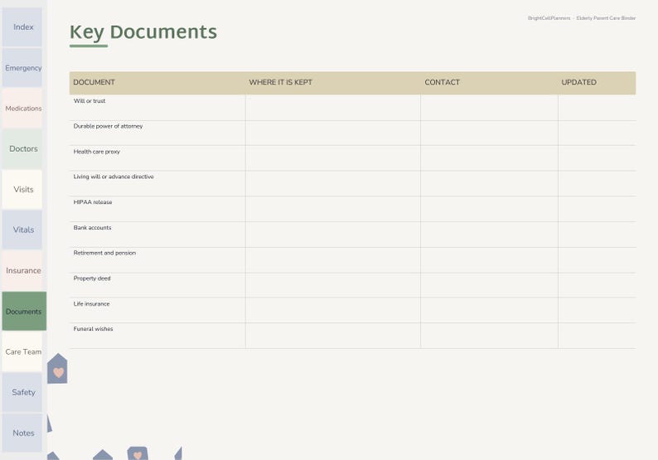Click Where It Is Kept cell for Will or trust
658x460 pixels.
[x=333, y=108]
